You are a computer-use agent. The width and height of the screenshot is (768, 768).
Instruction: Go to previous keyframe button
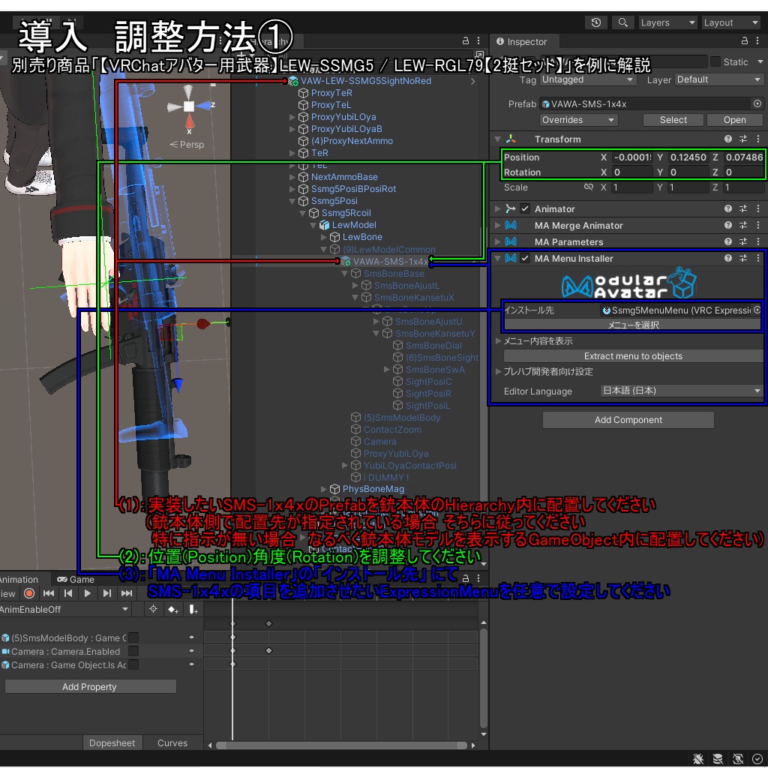(68, 594)
